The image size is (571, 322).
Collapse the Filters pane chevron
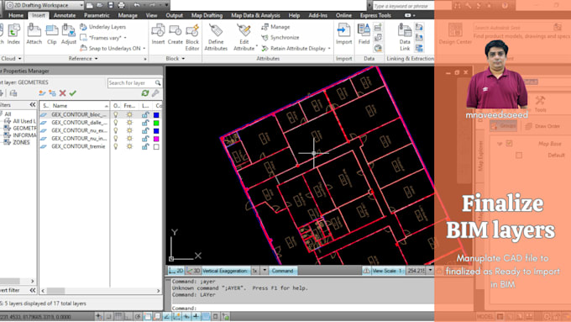(x=33, y=105)
